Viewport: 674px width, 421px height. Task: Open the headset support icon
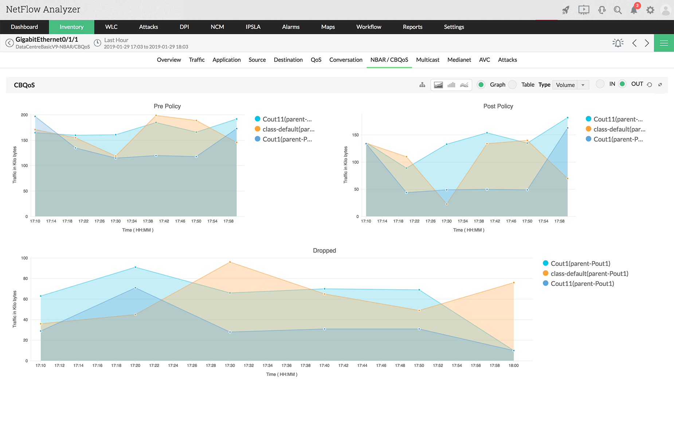tap(601, 9)
